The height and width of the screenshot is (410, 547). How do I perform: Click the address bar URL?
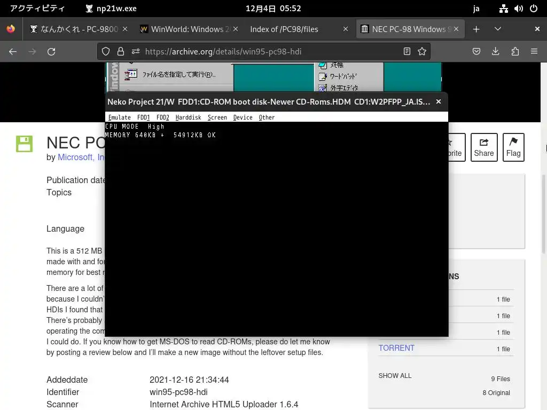(x=223, y=52)
